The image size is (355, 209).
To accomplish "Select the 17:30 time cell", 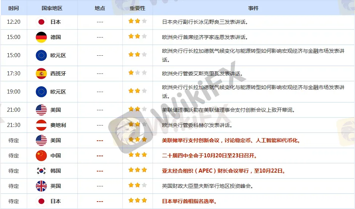I will coord(14,74).
